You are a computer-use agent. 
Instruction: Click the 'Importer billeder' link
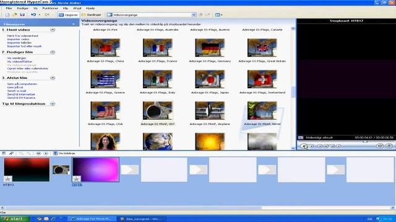[19, 43]
